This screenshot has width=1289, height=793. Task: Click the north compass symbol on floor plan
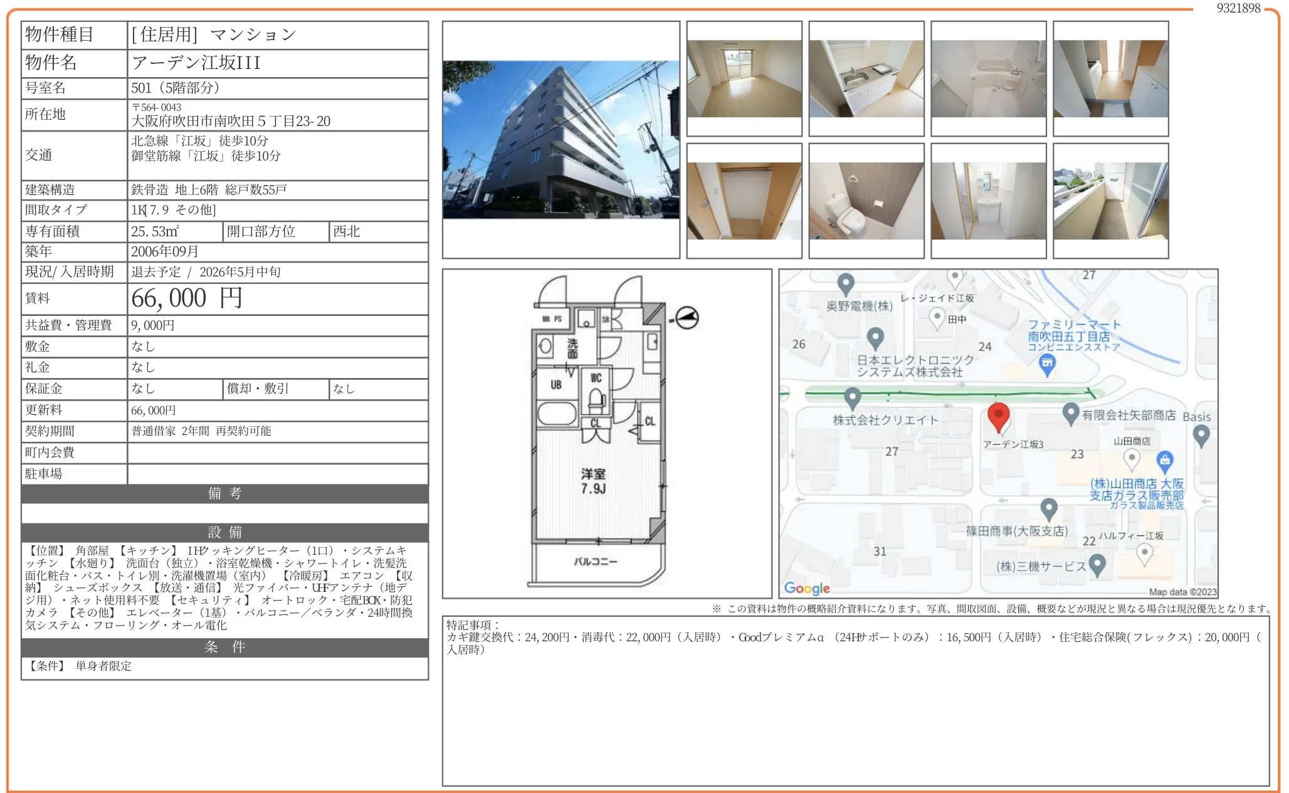[687, 318]
